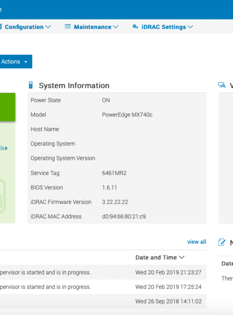The image size is (233, 315).
Task: Click the Power State label
Action: coord(46,100)
